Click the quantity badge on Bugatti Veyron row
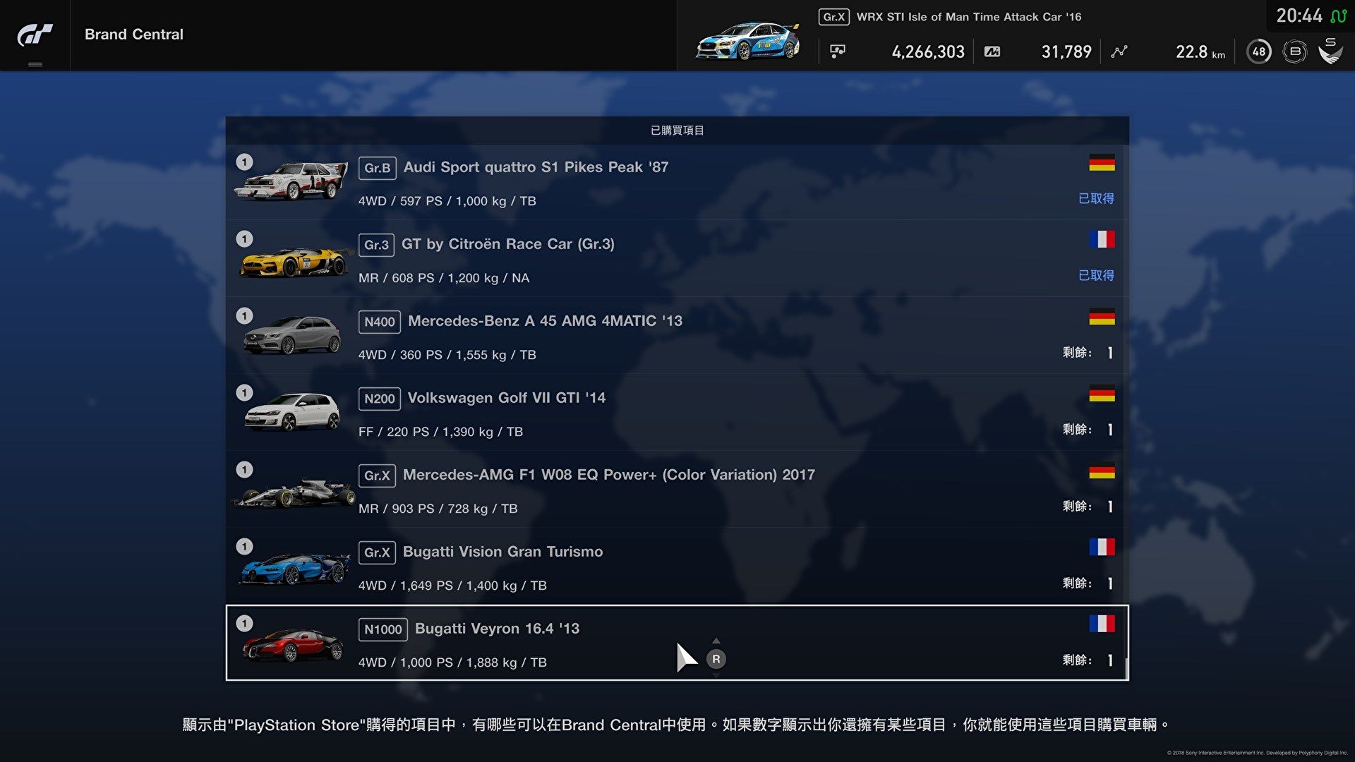 244,624
